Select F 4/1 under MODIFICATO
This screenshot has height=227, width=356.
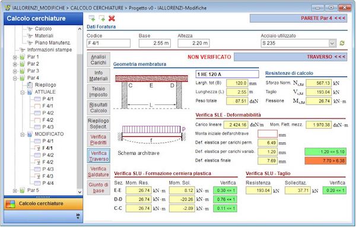coord(47,148)
